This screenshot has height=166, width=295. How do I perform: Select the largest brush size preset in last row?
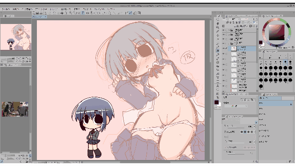tap(261, 86)
